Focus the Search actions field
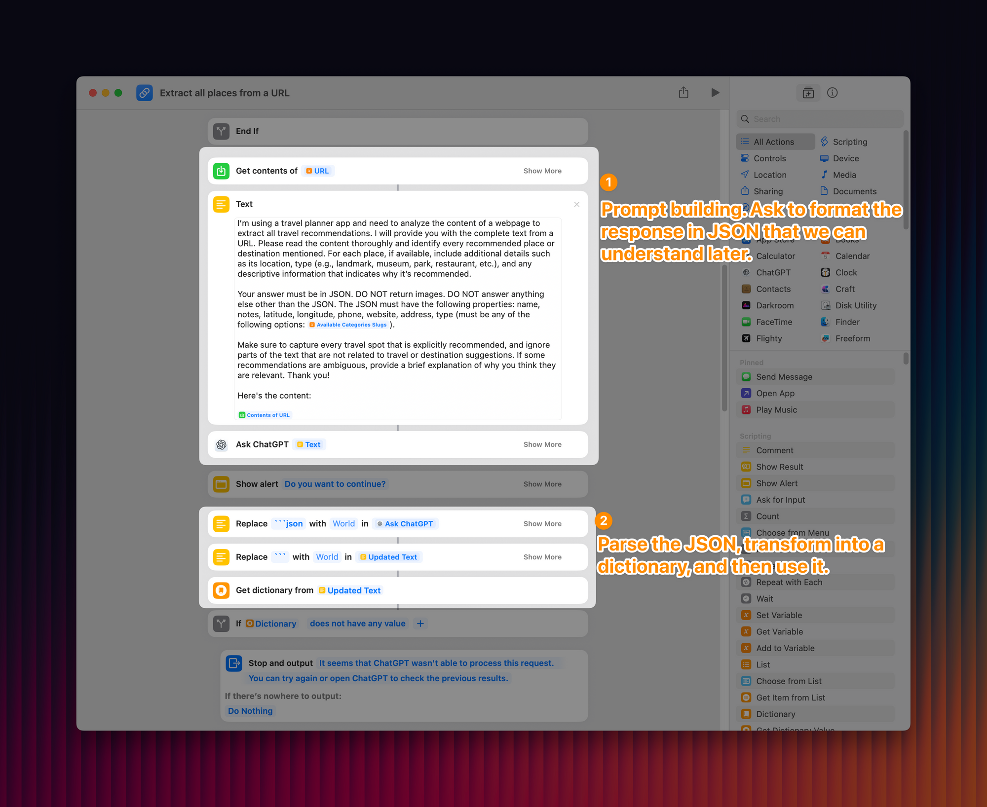Viewport: 987px width, 807px height. click(x=820, y=119)
